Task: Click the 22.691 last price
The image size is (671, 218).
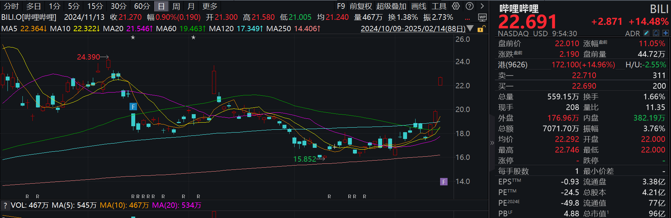Action: pos(528,22)
